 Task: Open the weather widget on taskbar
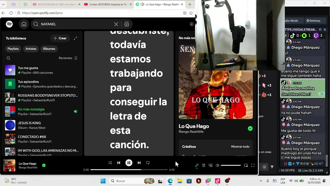click(15, 181)
